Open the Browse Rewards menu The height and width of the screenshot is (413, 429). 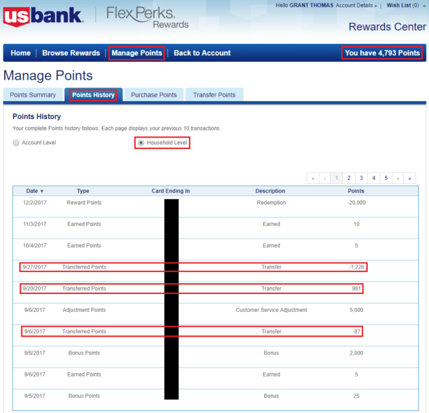tap(71, 53)
